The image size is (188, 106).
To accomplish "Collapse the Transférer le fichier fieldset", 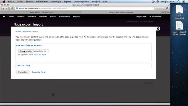I will [x=30, y=46].
